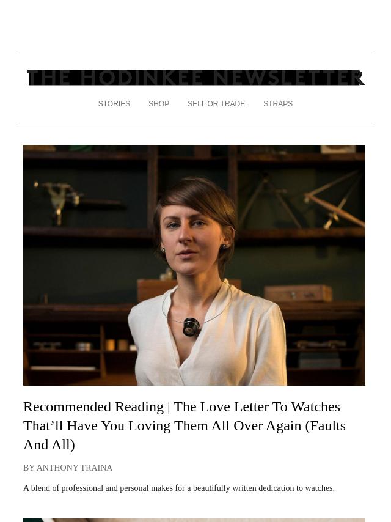This screenshot has height=522, width=391.
Task: Click the small wooden box on right shelf
Action: point(298,293)
